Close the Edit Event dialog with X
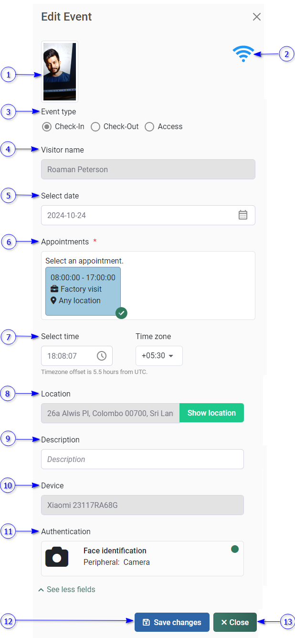 257,17
